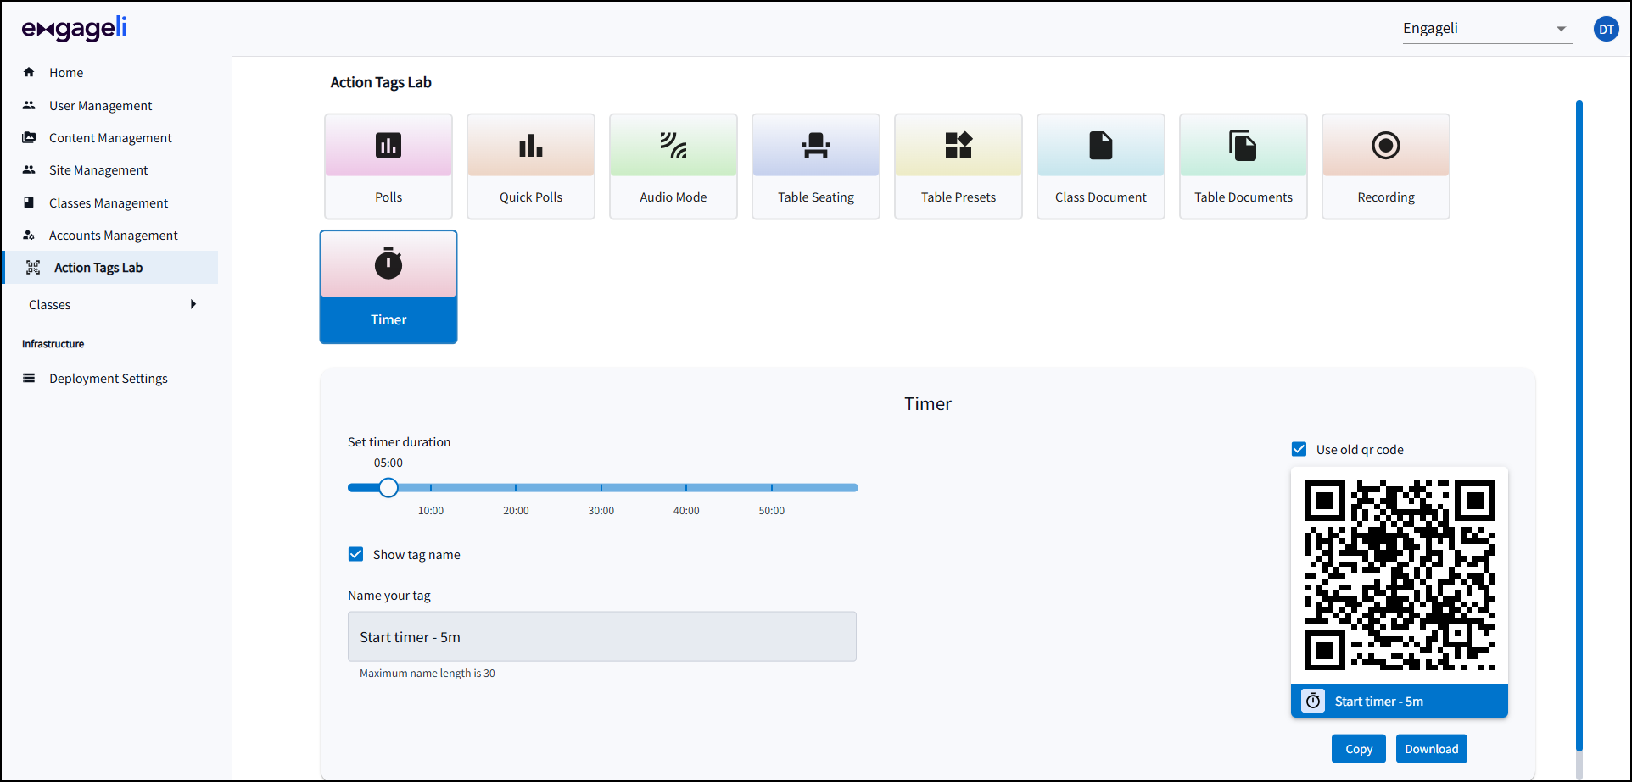Click the Infrastructure section heading
Viewport: 1632px width, 782px height.
(x=53, y=344)
